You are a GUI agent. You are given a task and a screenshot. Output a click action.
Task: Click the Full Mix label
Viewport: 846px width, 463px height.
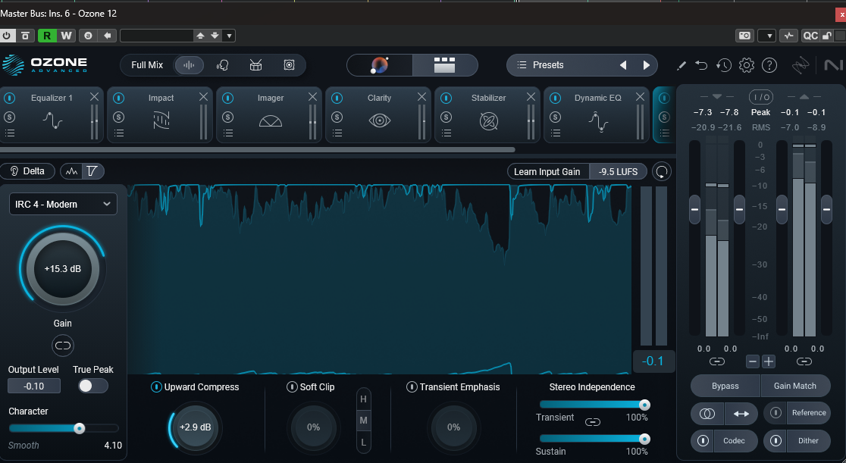(x=147, y=64)
